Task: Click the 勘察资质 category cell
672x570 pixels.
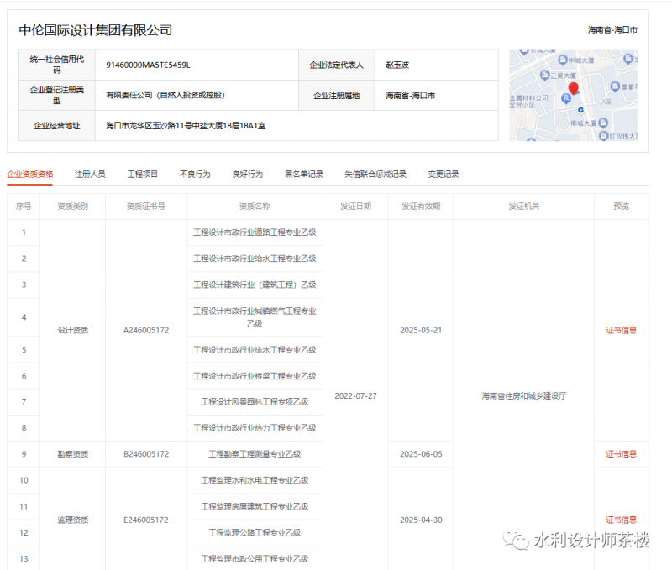Action: pyautogui.click(x=73, y=454)
